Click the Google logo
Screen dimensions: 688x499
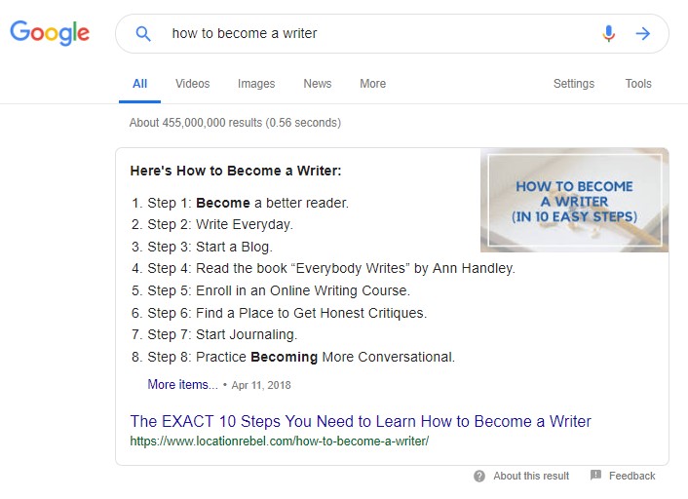pyautogui.click(x=50, y=33)
